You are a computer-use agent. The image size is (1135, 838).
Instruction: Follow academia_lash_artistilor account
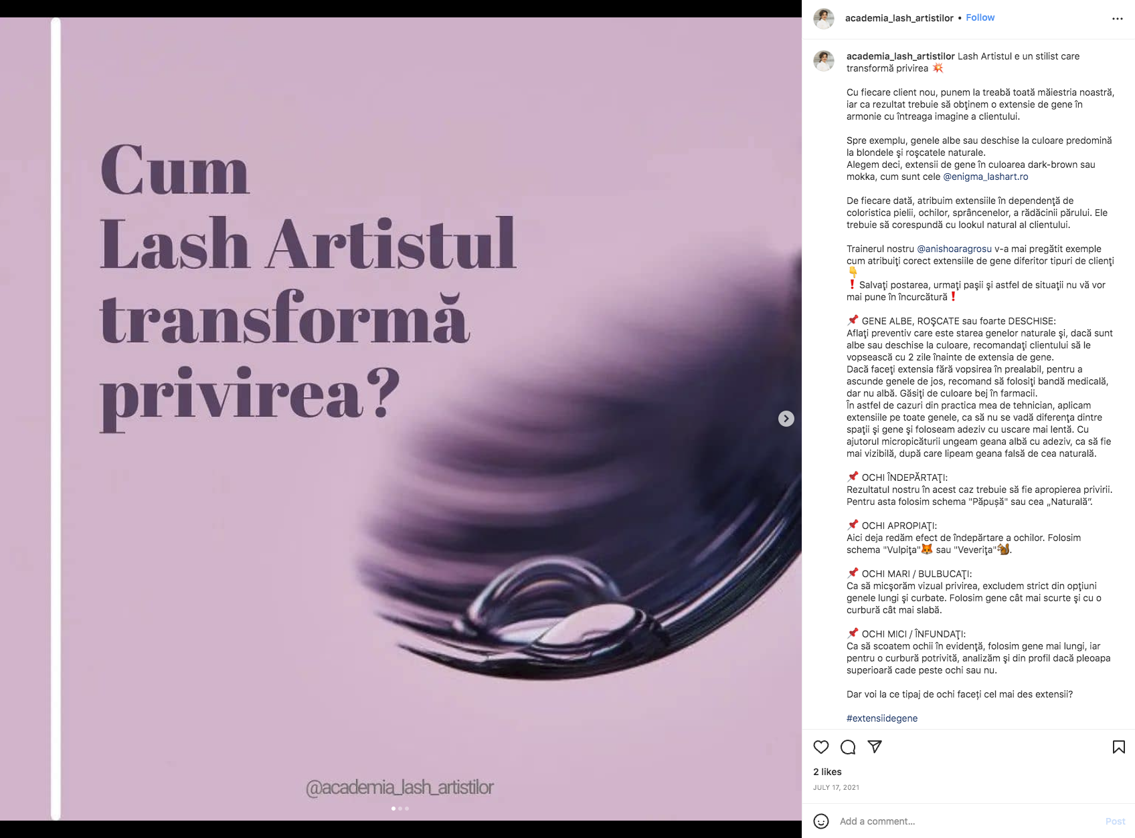(980, 17)
